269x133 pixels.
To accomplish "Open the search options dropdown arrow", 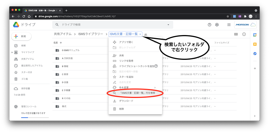I will point(168,25).
